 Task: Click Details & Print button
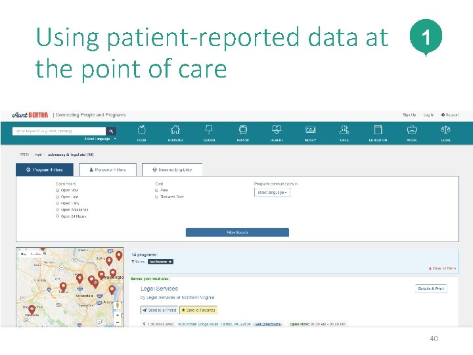coord(431,289)
